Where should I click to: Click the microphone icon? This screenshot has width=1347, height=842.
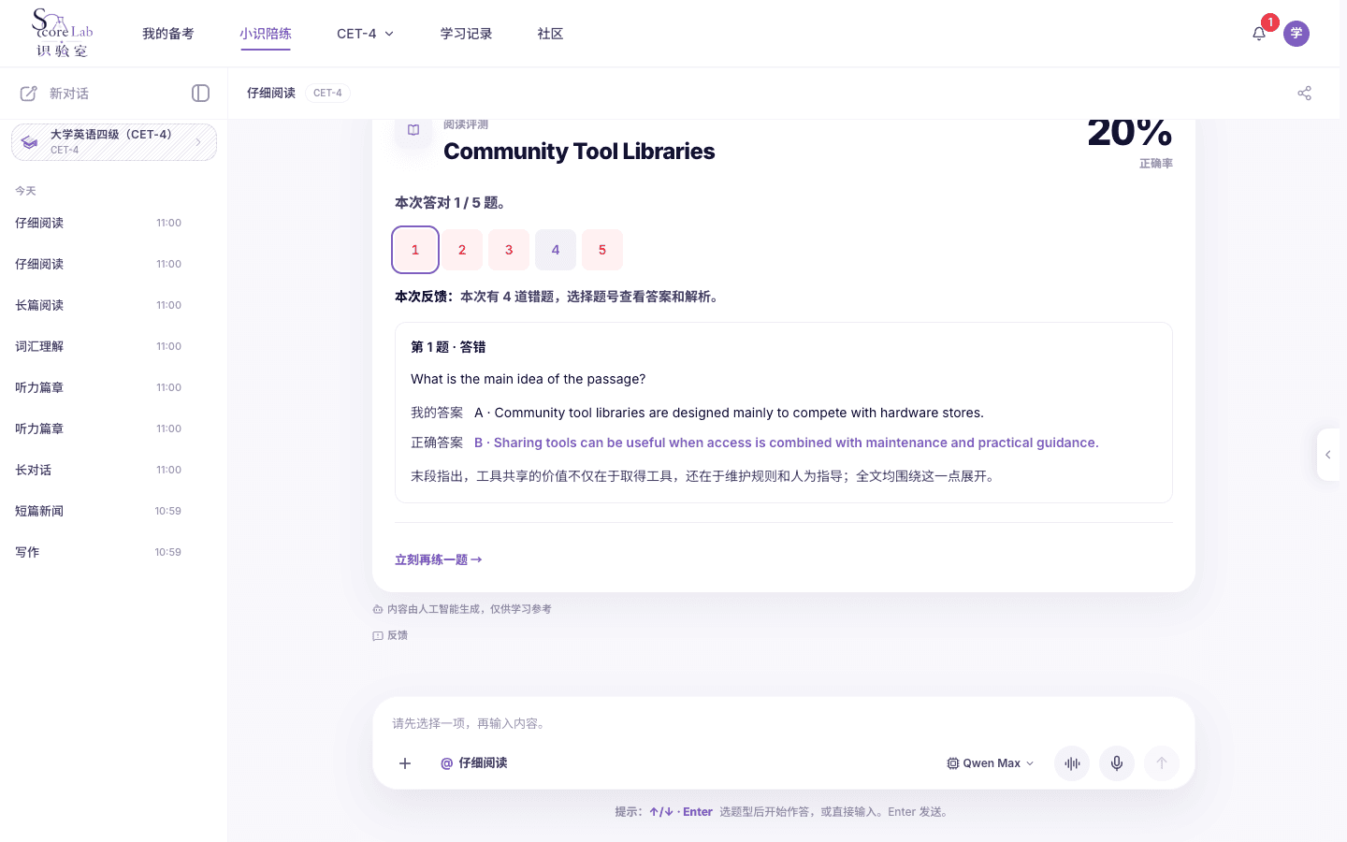[1117, 763]
